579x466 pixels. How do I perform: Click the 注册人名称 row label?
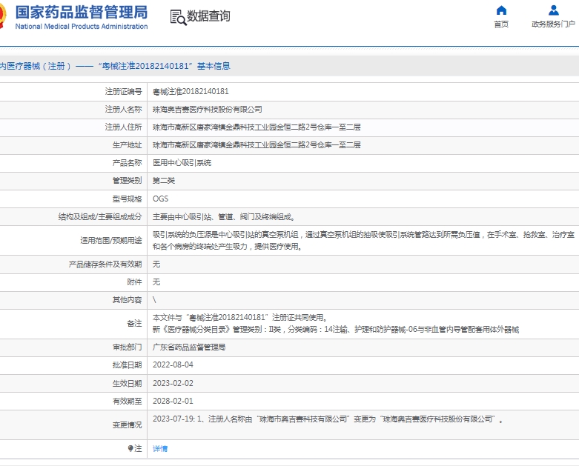[x=123, y=109]
